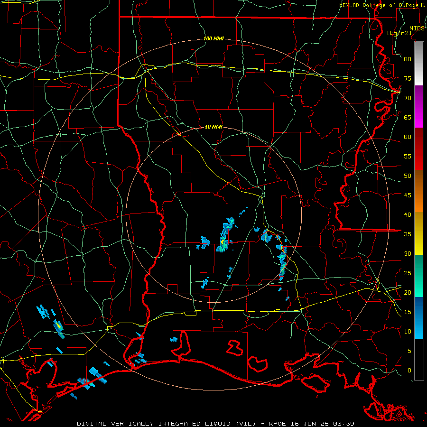Click the "50 NMI" range ring label
This screenshot has height=427, width=427.
coord(213,127)
